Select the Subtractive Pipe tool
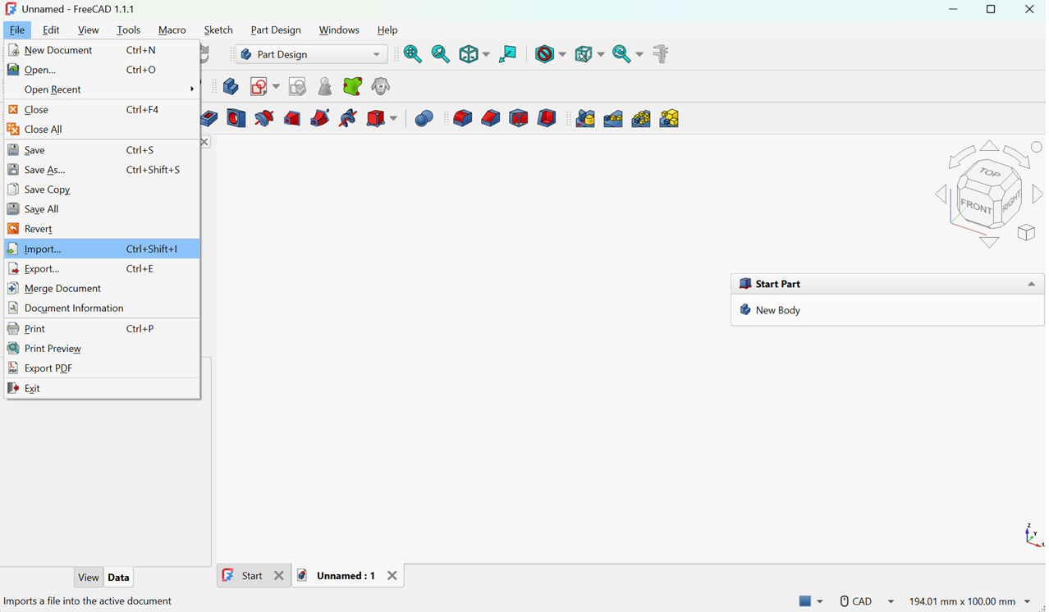This screenshot has height=612, width=1049. [x=320, y=118]
